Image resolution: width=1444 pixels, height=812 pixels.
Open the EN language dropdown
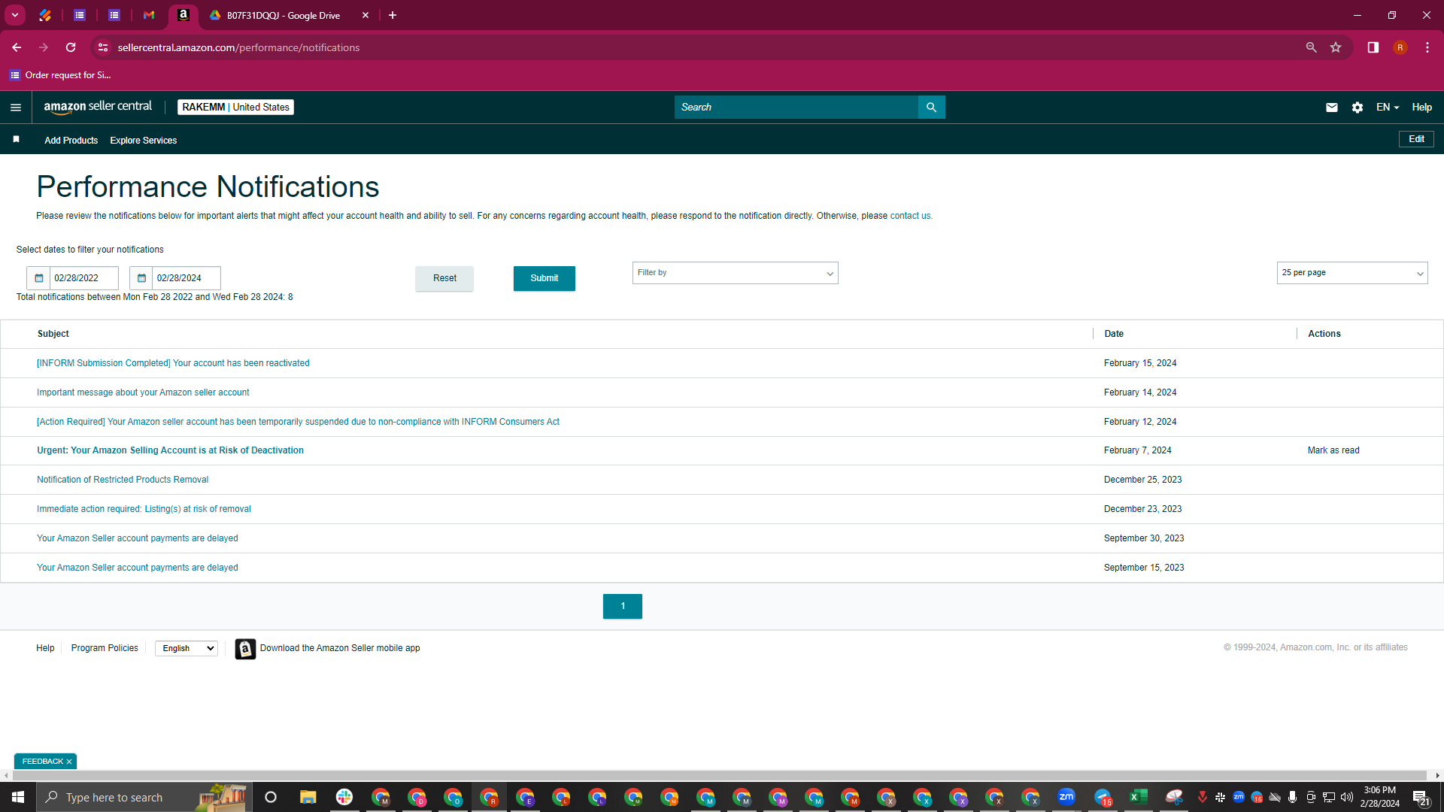1388,108
